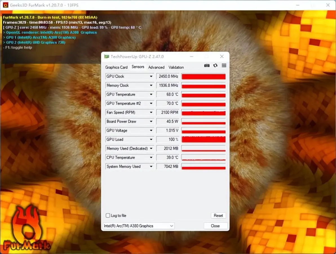This screenshot has width=336, height=254.
Task: Click the 1936.8 MHz Memory Clock value
Action: tap(168, 85)
